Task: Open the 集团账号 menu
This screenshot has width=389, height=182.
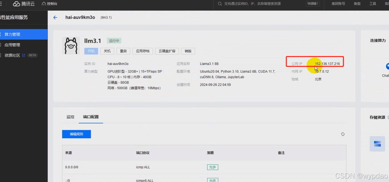Action: (x=338, y=4)
